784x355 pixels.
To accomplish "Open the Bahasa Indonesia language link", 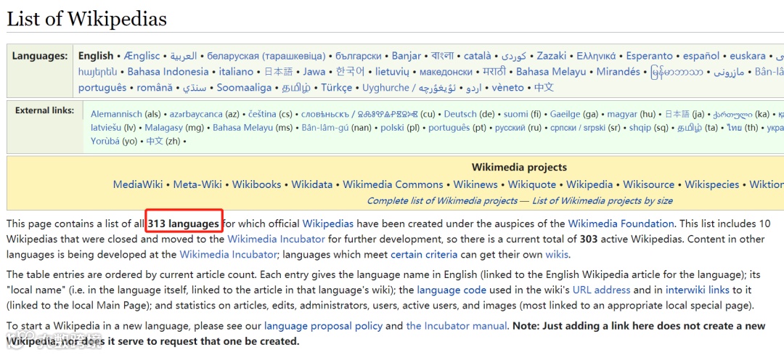I will click(x=168, y=71).
